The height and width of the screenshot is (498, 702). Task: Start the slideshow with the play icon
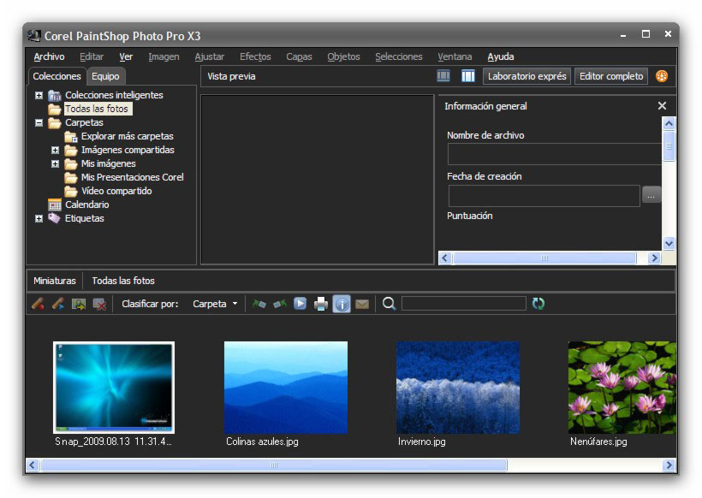pos(300,304)
